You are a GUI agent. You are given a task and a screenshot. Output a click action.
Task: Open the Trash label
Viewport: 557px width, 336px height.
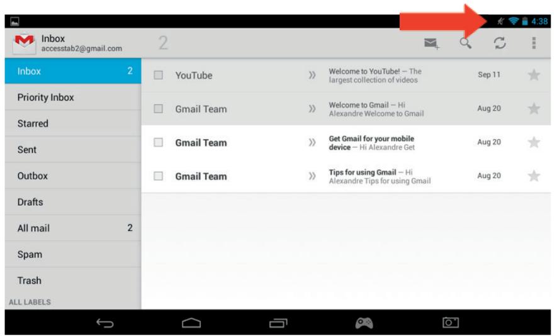[73, 281]
